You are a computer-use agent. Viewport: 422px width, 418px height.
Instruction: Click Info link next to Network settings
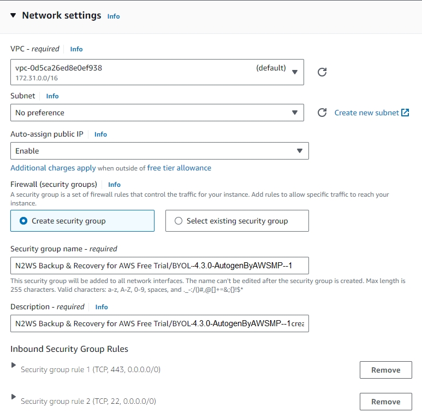coord(114,16)
